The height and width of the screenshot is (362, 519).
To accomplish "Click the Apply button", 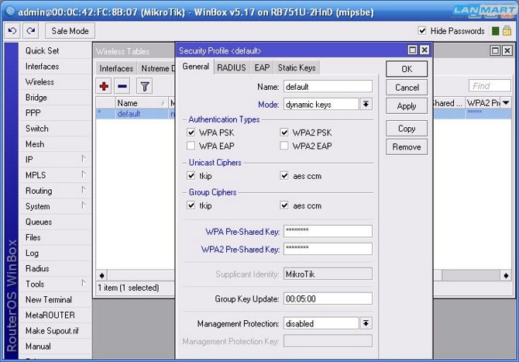I will [407, 106].
